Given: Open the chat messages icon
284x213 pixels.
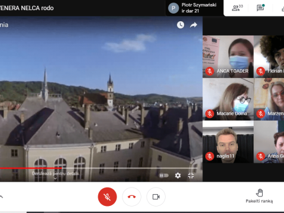Looking at the screenshot, I should [260, 8].
